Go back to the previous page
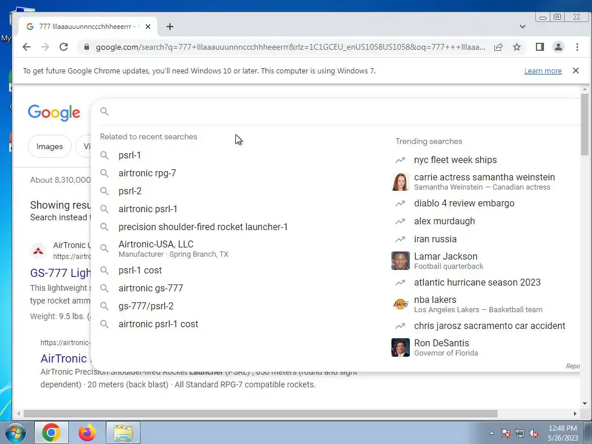 (27, 47)
